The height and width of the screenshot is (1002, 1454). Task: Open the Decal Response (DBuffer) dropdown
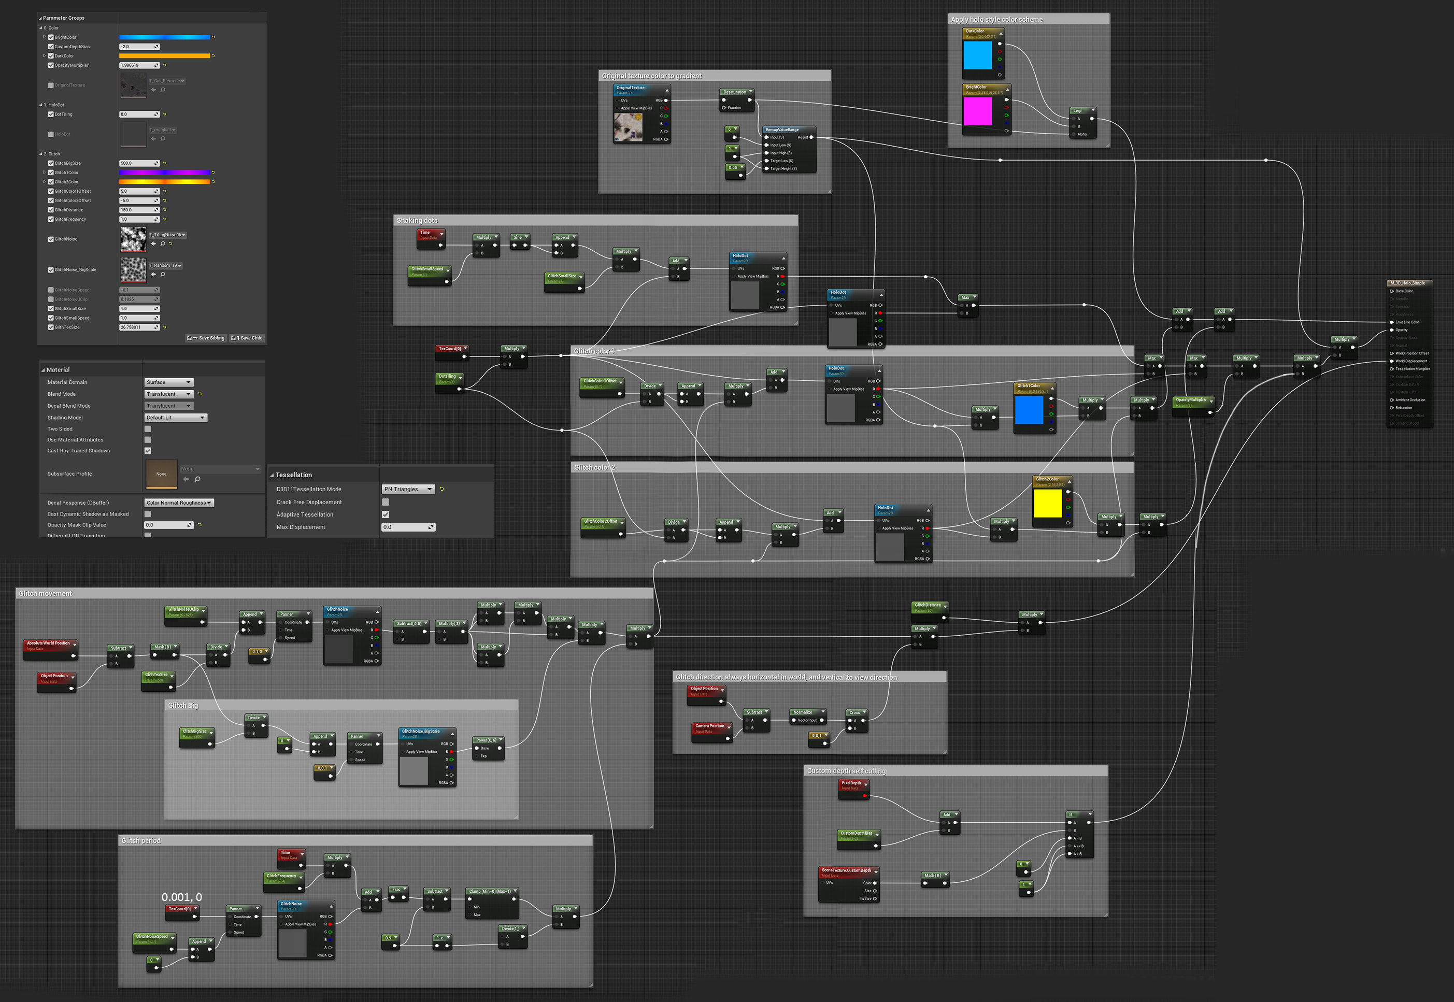(x=180, y=503)
